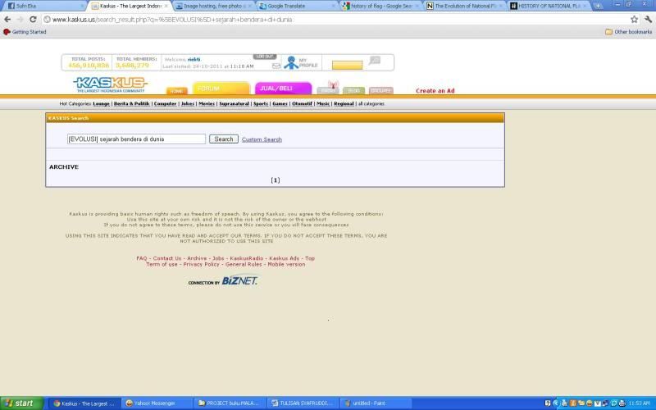This screenshot has height=410, width=656.
Task: Open the JUAL/BELI navigation tab
Action: pyautogui.click(x=283, y=89)
